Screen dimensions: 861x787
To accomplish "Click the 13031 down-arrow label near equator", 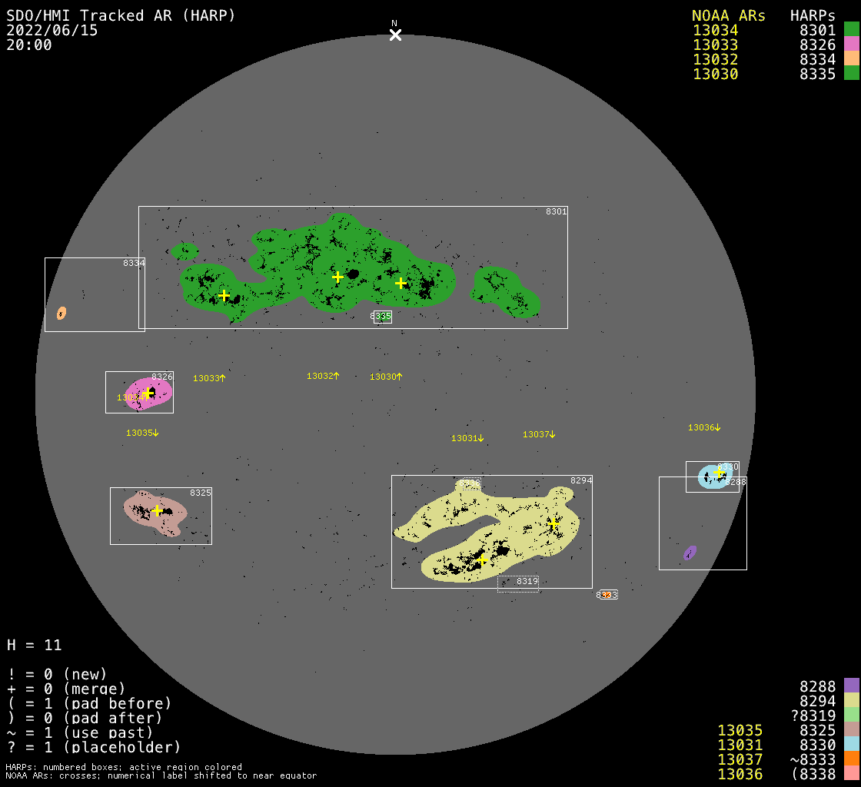I will (x=467, y=438).
